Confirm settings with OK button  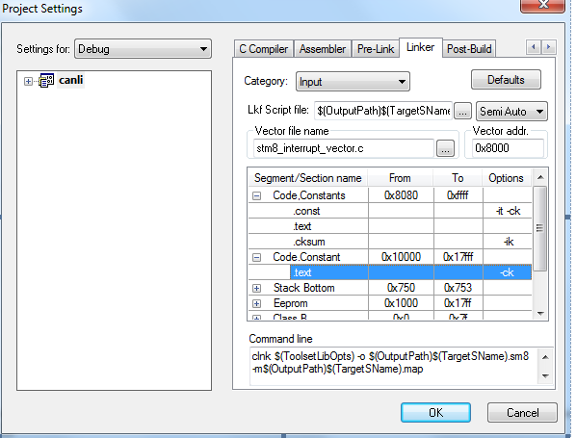(435, 413)
